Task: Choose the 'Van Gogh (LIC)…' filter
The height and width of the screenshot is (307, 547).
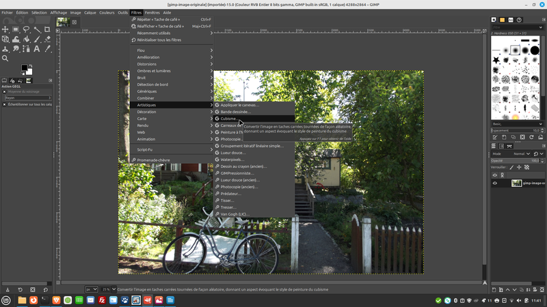Action: tap(235, 214)
